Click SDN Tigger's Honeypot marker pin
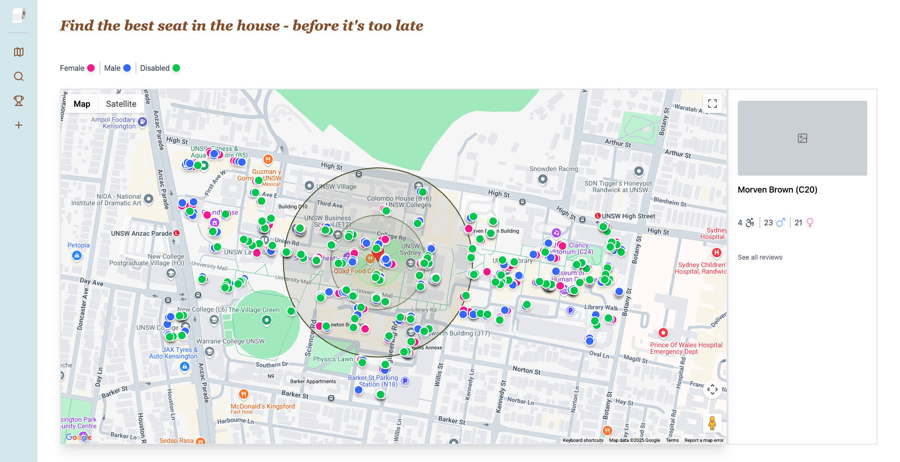 pyautogui.click(x=639, y=171)
